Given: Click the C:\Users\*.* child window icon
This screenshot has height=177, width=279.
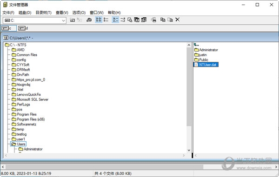Looking at the screenshot, I should coord(6,38).
